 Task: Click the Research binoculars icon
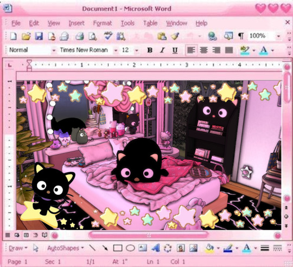tap(121, 36)
